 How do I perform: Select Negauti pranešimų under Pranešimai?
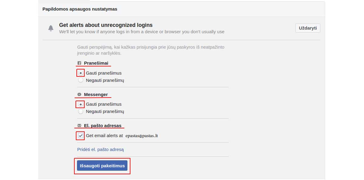[x=81, y=80]
